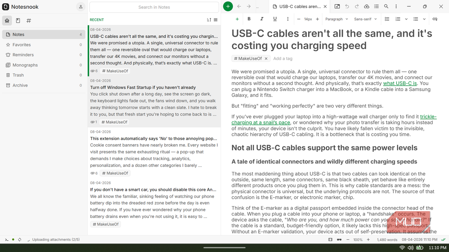
Task: Remove the MakeUseOf tag from the note
Action: click(266, 59)
